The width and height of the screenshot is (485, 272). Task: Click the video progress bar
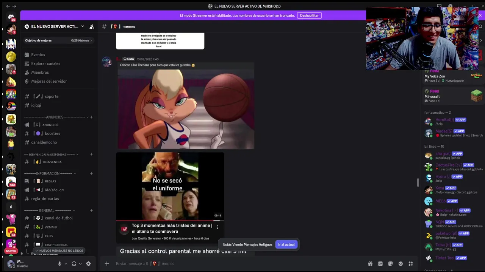170,220
